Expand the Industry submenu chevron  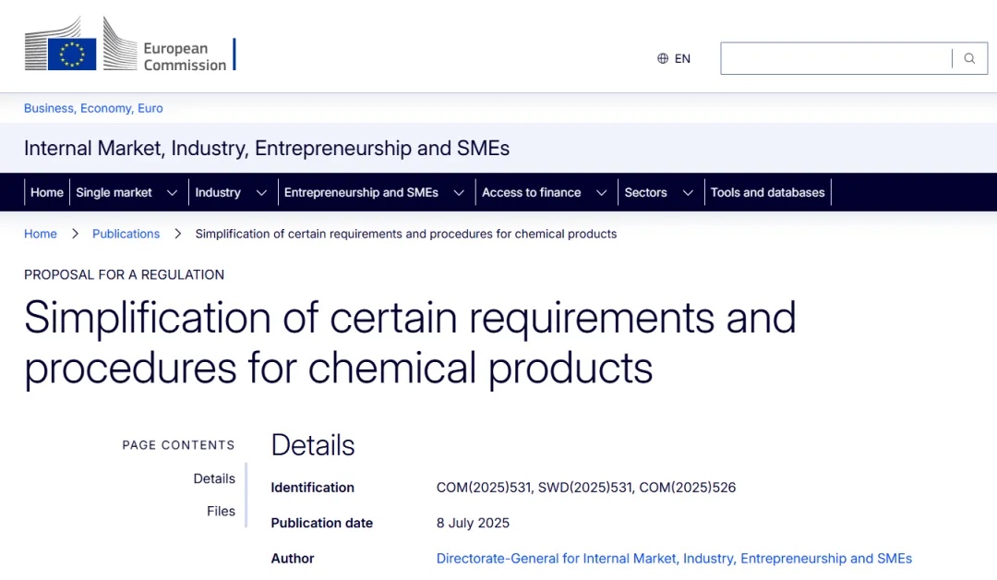point(261,193)
